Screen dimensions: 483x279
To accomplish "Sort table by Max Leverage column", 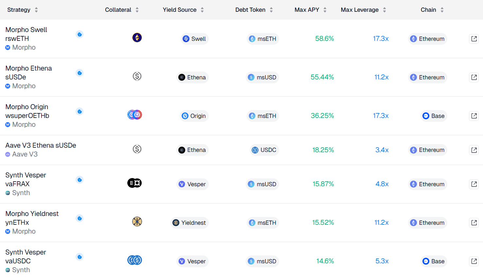I will click(x=364, y=10).
